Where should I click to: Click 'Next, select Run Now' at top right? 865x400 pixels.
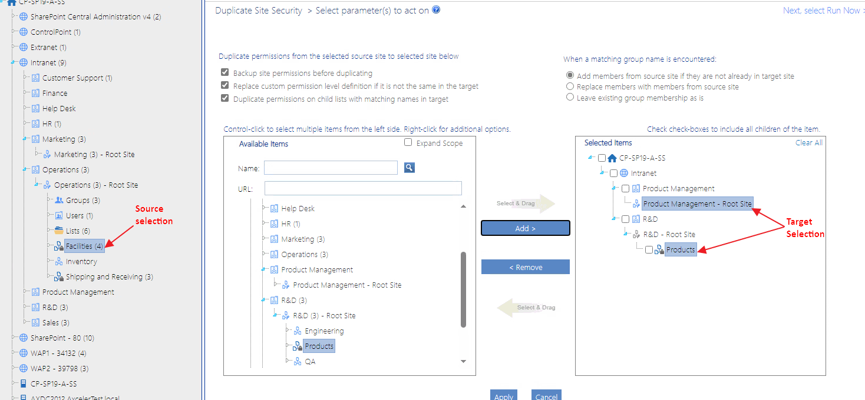click(x=823, y=10)
